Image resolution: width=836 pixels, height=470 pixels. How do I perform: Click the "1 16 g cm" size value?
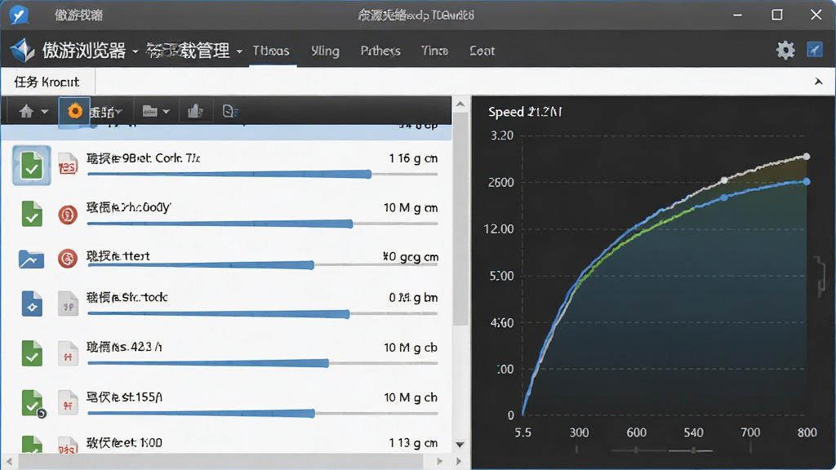413,159
